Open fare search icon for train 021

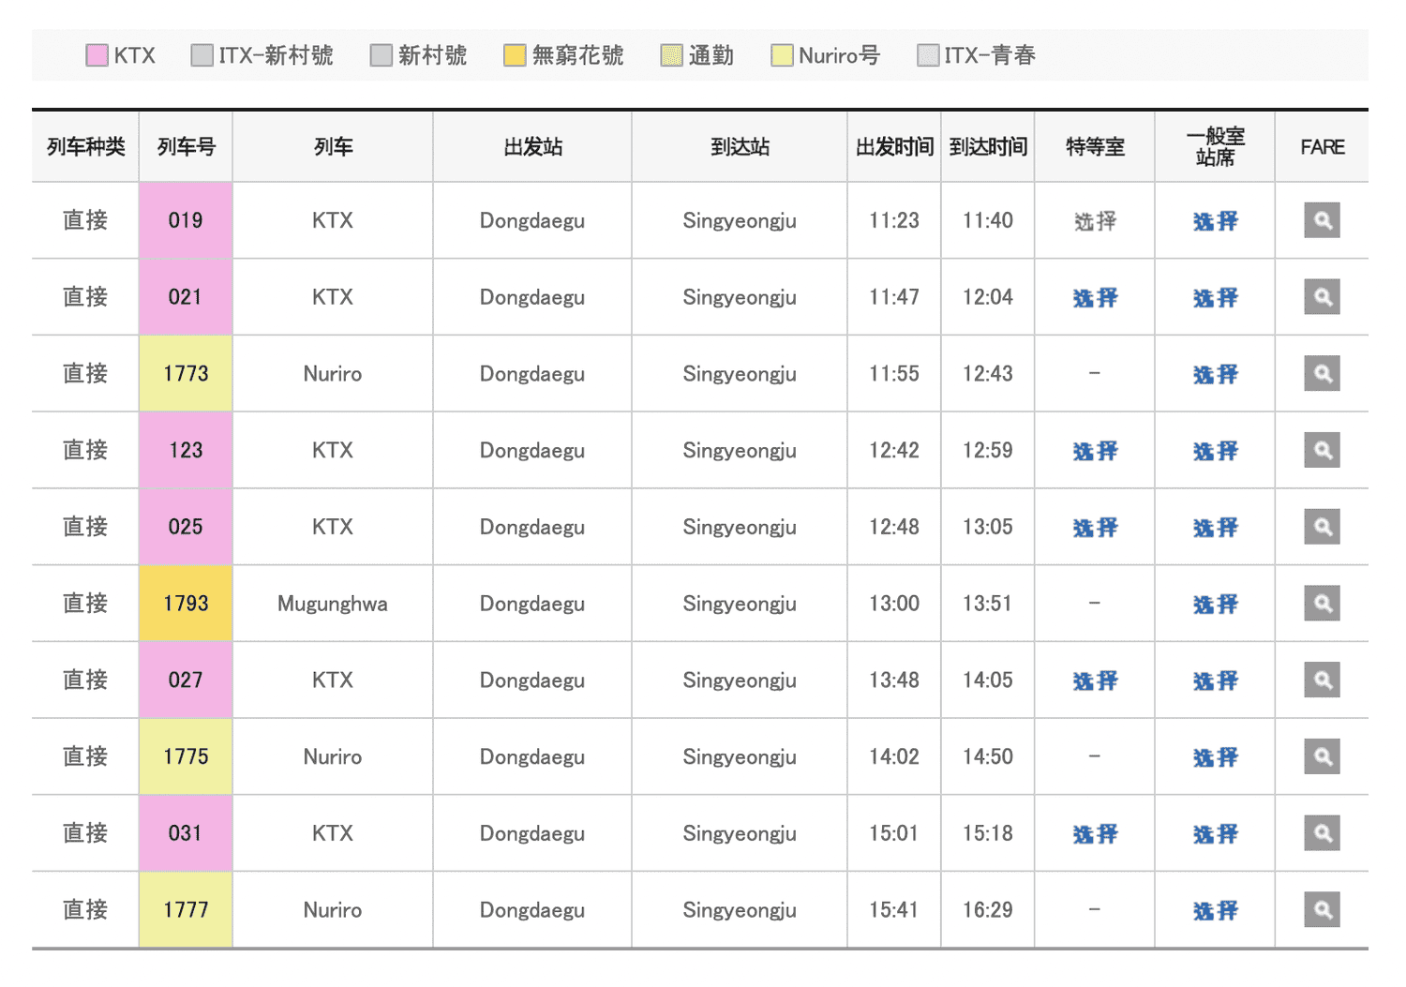tap(1322, 297)
